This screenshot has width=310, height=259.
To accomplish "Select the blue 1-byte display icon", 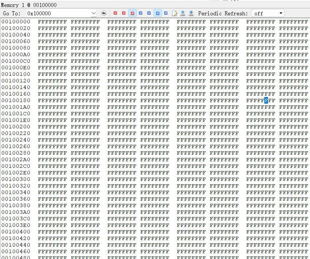I will click(x=141, y=13).
